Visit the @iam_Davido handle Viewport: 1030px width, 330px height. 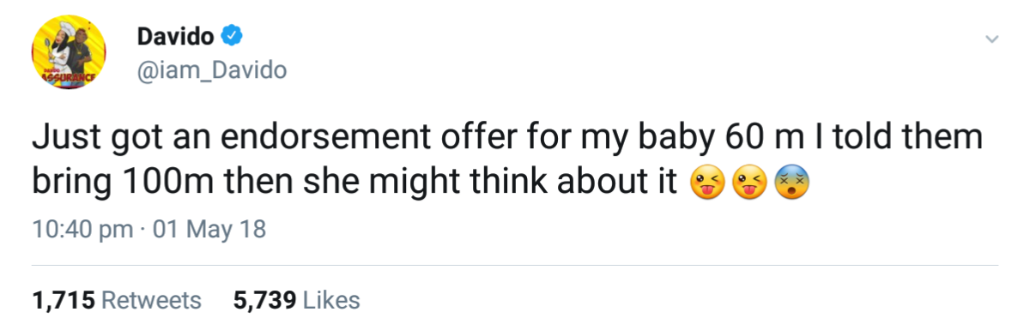[x=211, y=69]
